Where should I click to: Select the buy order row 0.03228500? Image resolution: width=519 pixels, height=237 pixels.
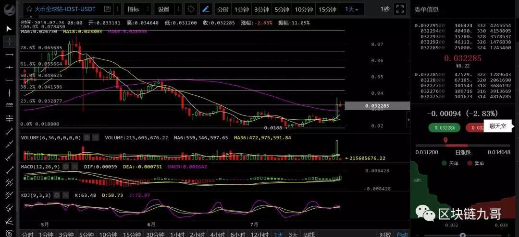(463, 74)
